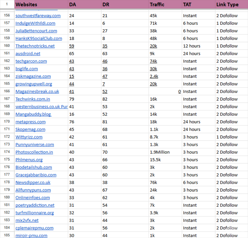Open the Skopemag.com link
The width and height of the screenshot is (248, 238).
click(x=30, y=130)
